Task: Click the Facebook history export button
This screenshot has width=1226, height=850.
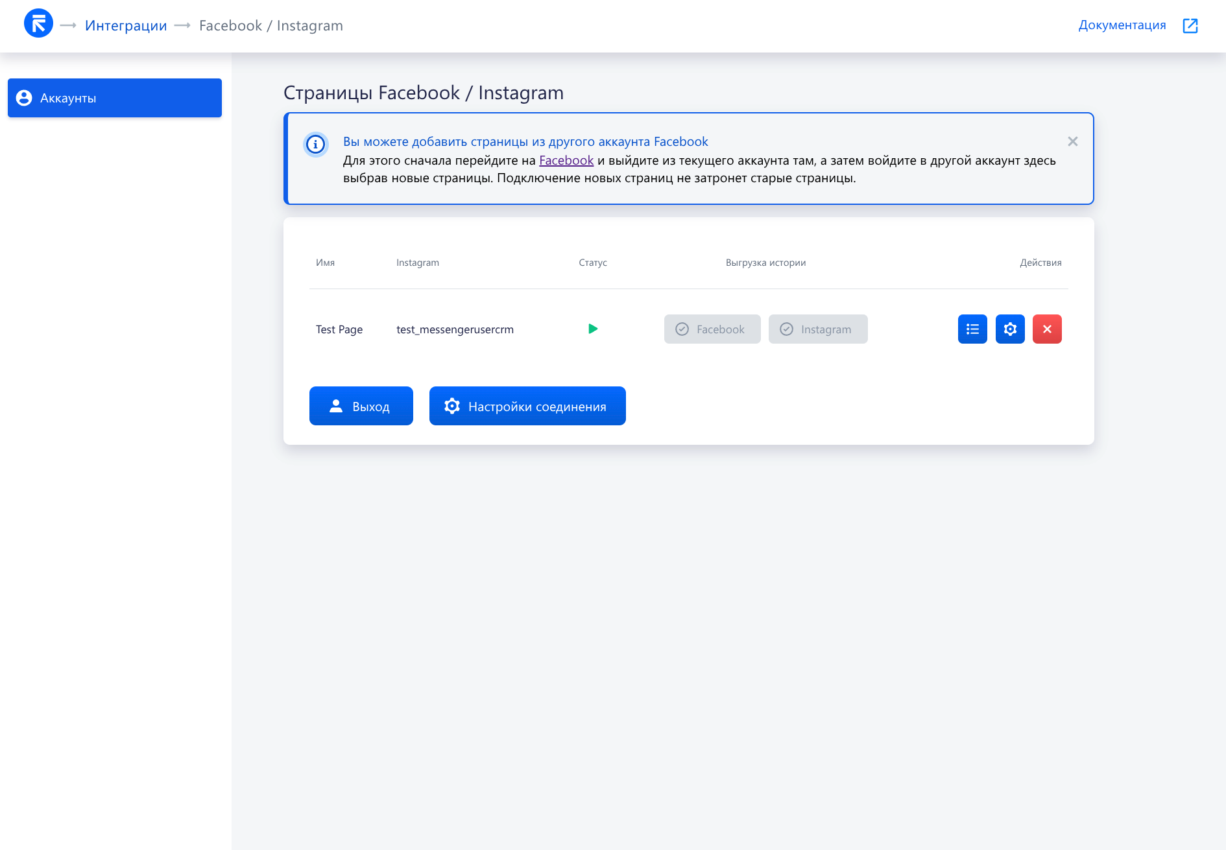Action: click(x=712, y=329)
